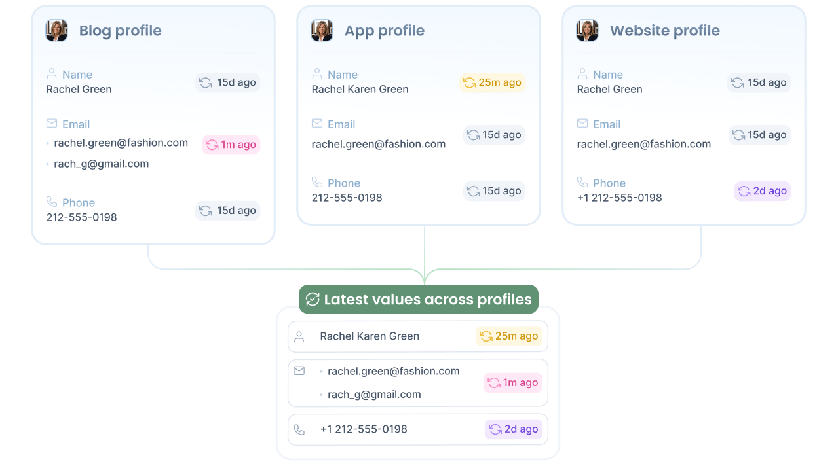Click the person icon in the latest values name row

(299, 336)
